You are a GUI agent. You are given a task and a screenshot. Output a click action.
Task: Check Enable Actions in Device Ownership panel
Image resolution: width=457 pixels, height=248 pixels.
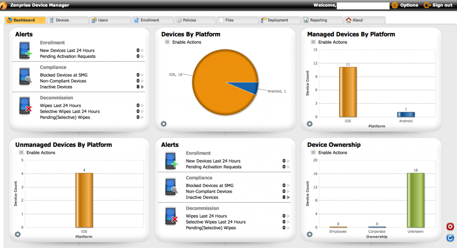click(313, 153)
